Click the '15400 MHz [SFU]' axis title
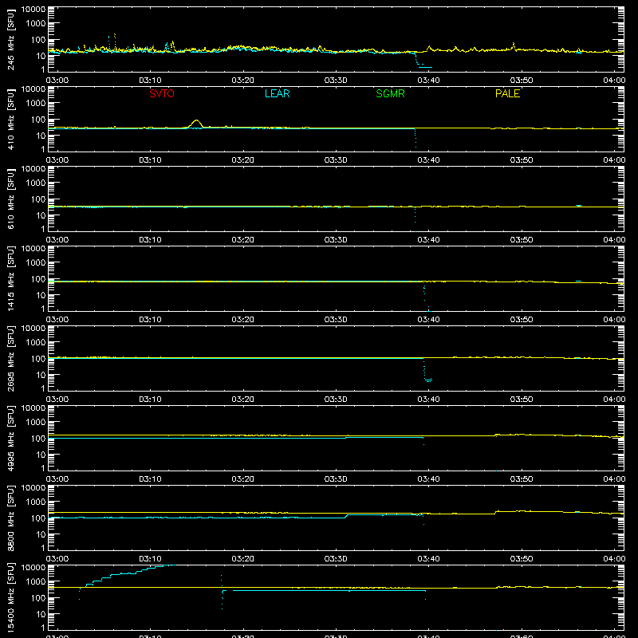This screenshot has width=638, height=638. [x=11, y=597]
